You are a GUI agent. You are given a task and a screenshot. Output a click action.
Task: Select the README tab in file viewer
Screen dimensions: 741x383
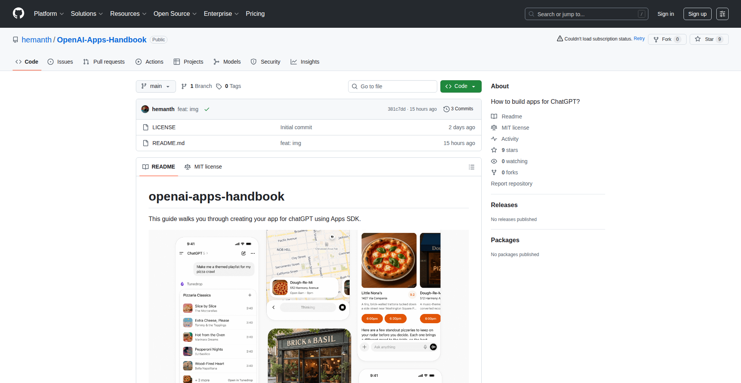[x=159, y=167]
